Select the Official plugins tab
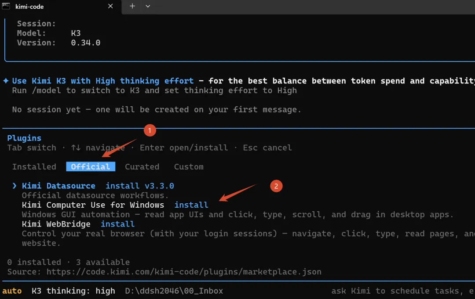The image size is (475, 299). (91, 166)
